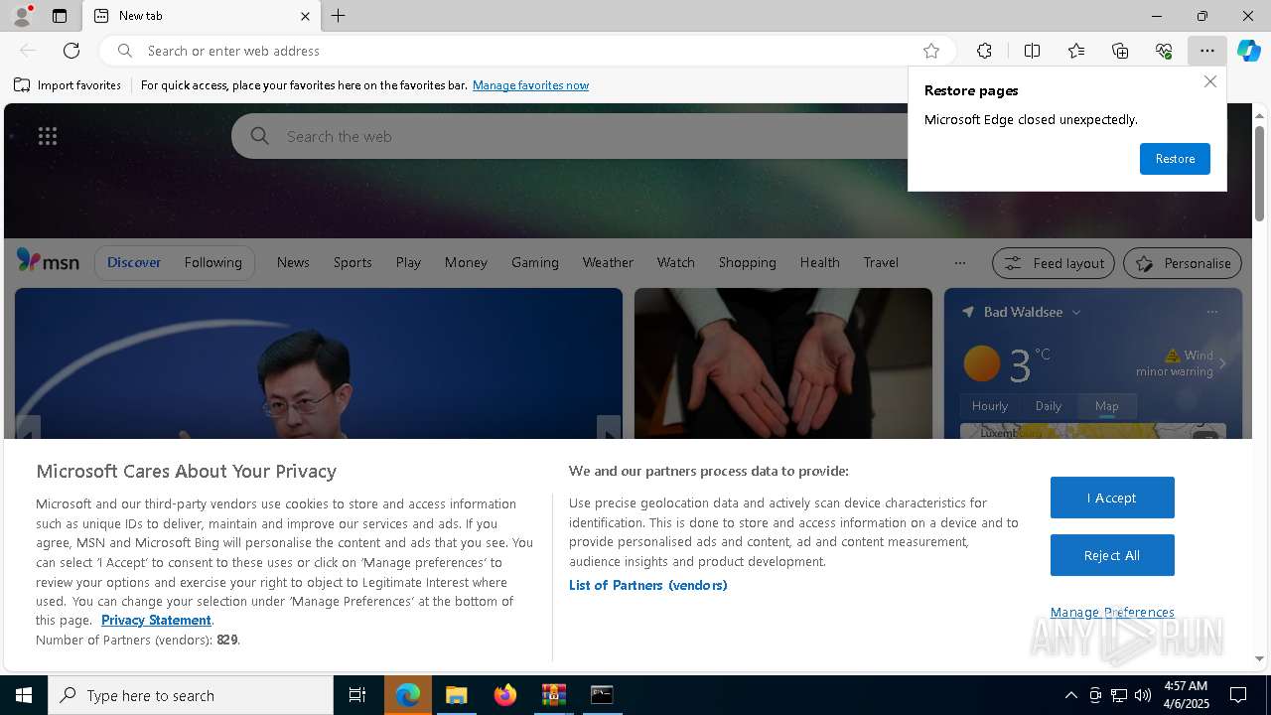Launch Firefox from taskbar
This screenshot has width=1271, height=715.
pyautogui.click(x=505, y=695)
